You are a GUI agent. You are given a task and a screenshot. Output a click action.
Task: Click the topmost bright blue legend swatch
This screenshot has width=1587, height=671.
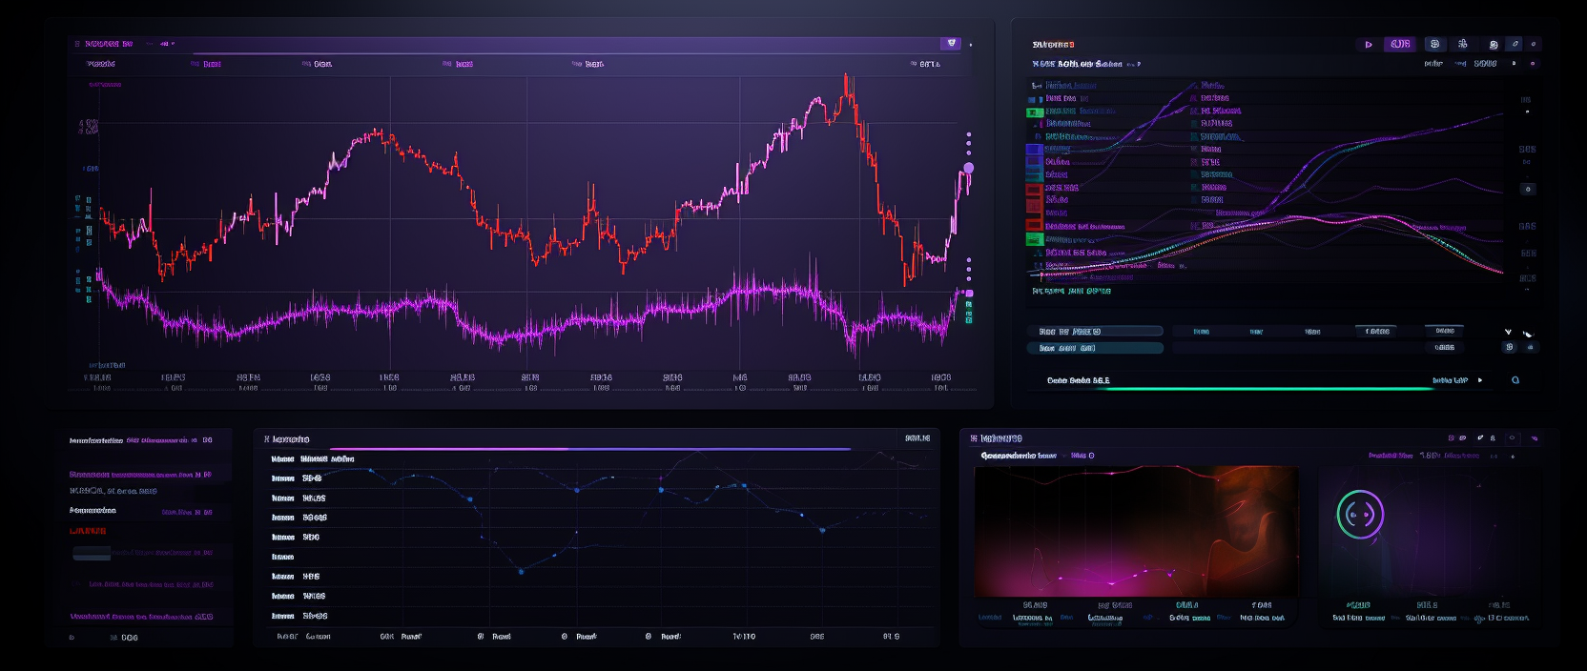1034,150
